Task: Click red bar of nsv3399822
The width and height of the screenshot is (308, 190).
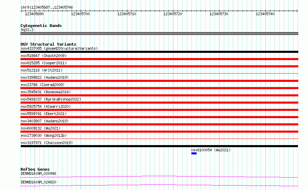Action: tap(159, 81)
